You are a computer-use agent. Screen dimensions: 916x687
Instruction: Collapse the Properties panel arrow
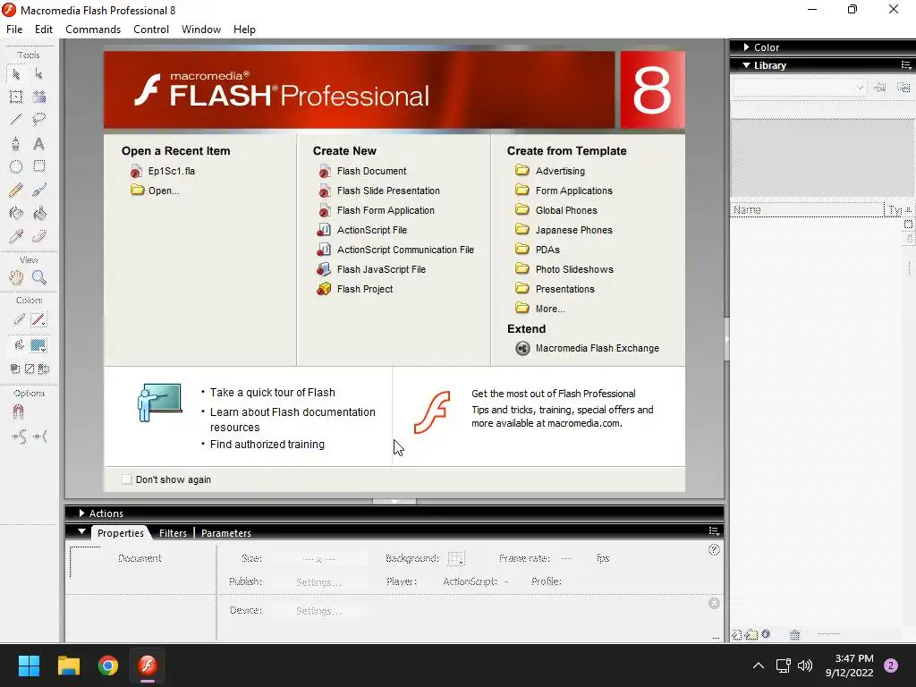pos(81,532)
